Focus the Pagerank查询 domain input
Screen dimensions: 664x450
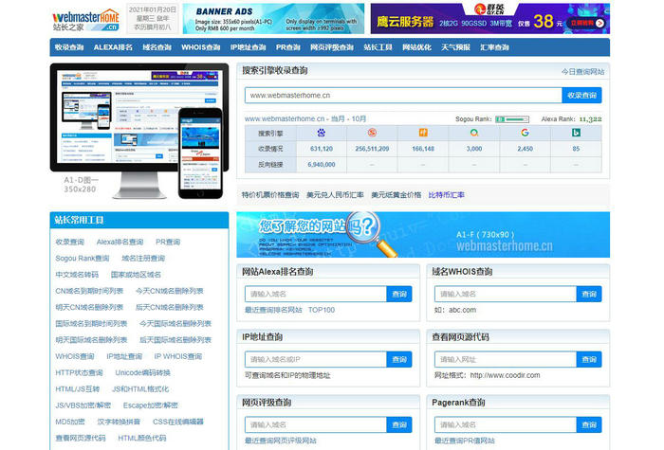[506, 424]
